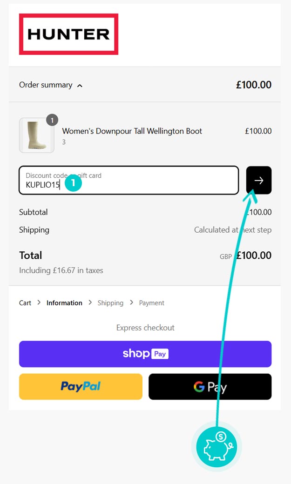Click the teal step 1 marker
Viewport: 291px width, 484px height.
pos(74,183)
